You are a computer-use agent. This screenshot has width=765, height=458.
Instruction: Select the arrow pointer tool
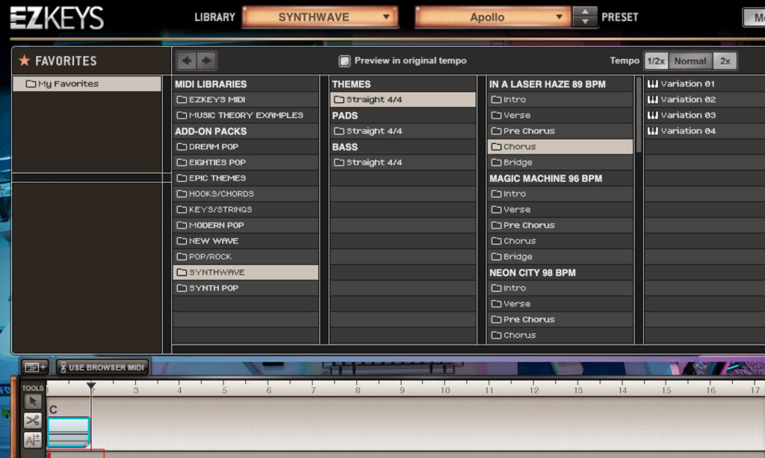32,402
